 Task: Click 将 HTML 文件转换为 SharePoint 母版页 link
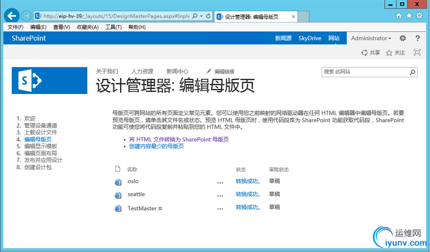(x=178, y=140)
